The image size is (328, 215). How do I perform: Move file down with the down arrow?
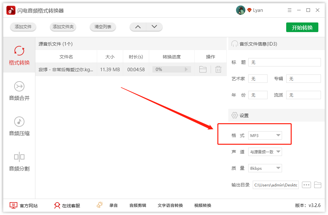154,27
